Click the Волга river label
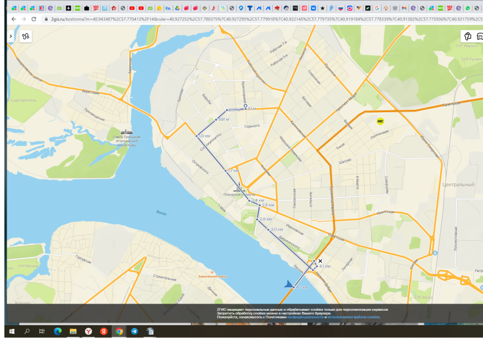This screenshot has height=362, width=483. pos(161,212)
